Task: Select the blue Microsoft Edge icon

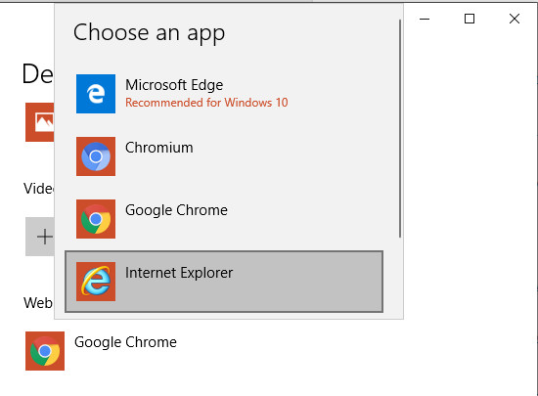Action: click(x=96, y=94)
